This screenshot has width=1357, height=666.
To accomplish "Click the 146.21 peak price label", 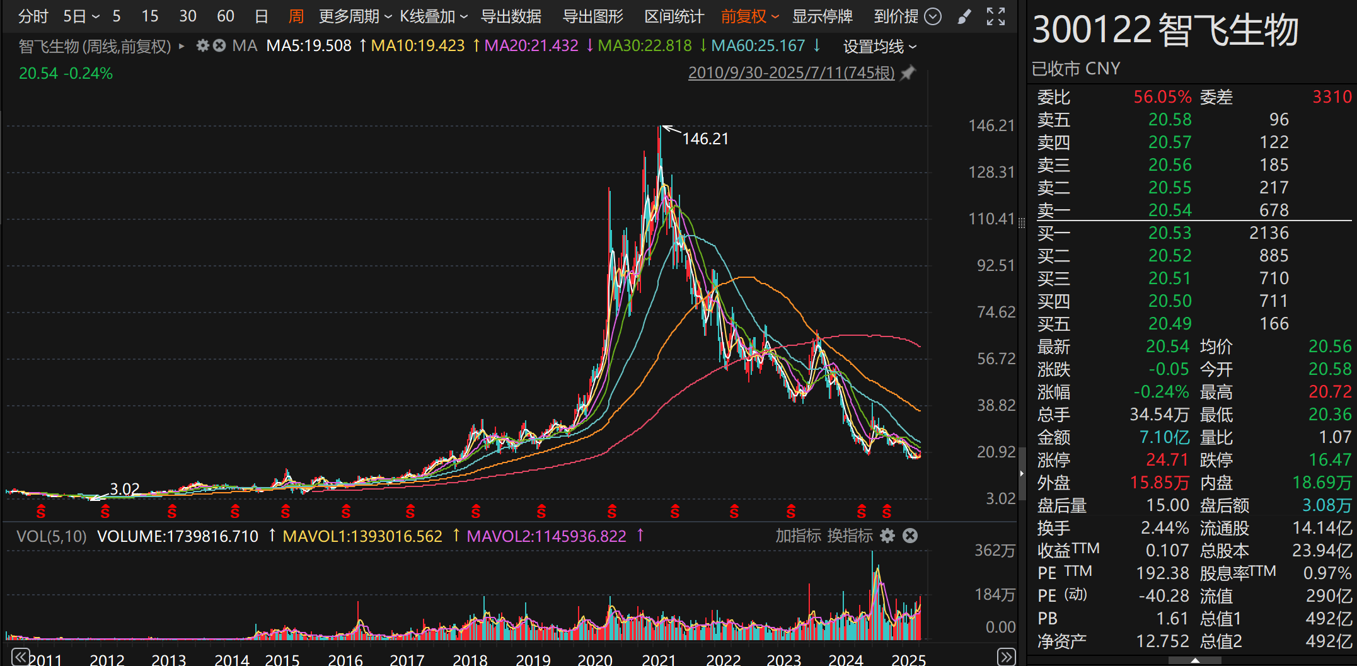I will coord(705,139).
